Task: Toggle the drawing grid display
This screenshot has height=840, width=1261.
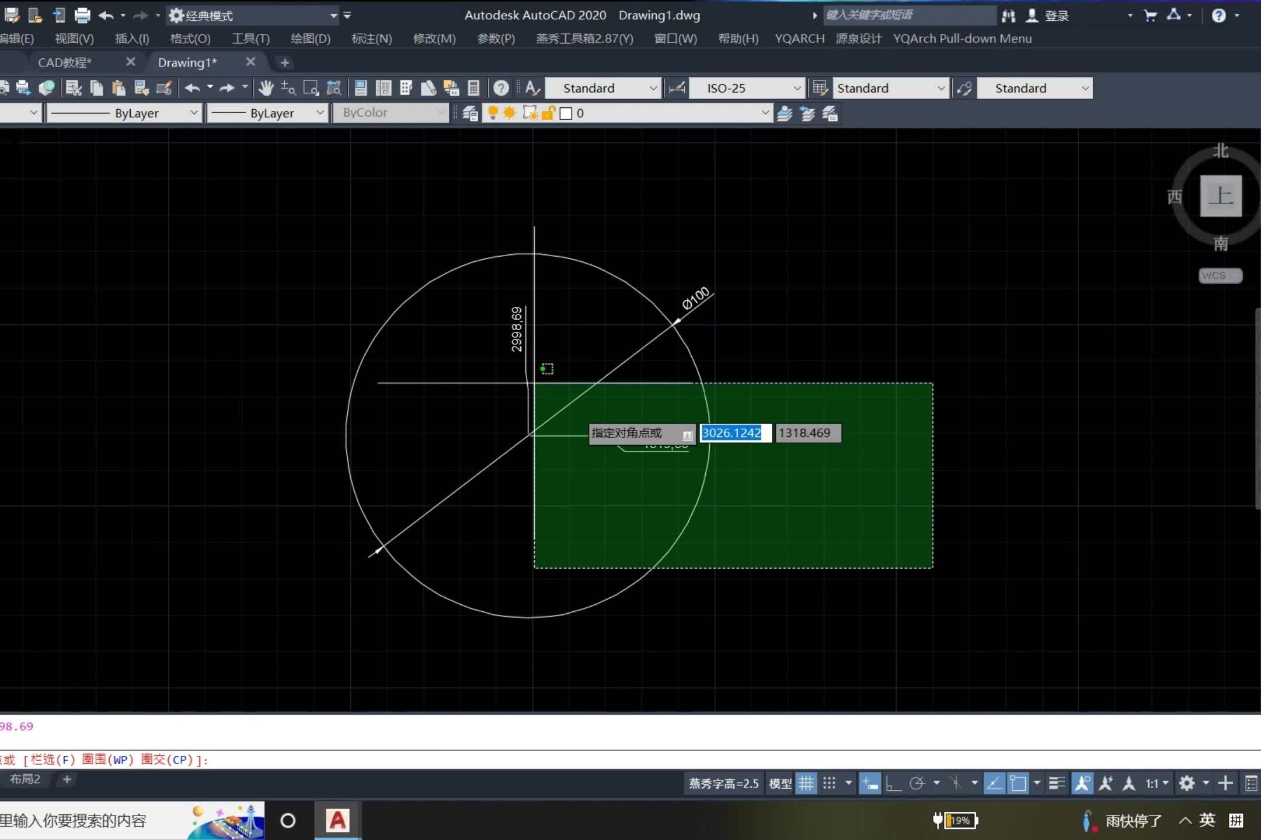Action: (x=806, y=783)
